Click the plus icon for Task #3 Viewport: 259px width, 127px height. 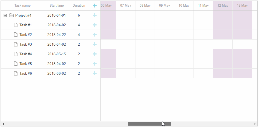click(95, 44)
